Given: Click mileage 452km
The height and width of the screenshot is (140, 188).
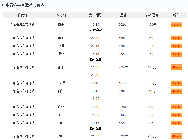Looking at the screenshot, I should pyautogui.click(x=123, y=54).
